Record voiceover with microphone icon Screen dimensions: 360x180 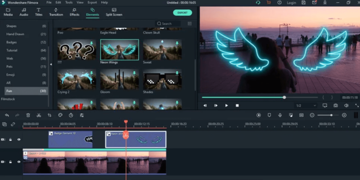point(280,115)
